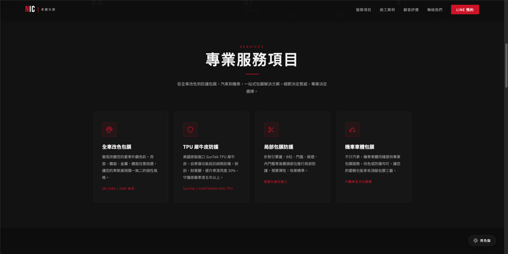Click the NIC logo in the header
The image size is (508, 254).
tap(30, 9)
